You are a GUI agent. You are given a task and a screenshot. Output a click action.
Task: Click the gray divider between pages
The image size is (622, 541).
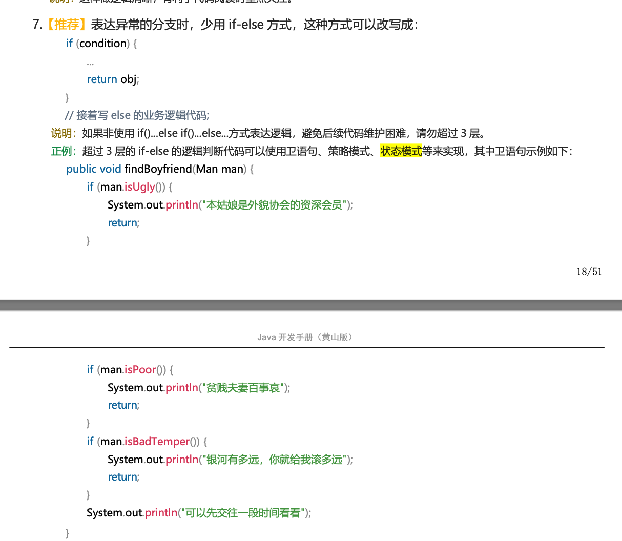311,305
